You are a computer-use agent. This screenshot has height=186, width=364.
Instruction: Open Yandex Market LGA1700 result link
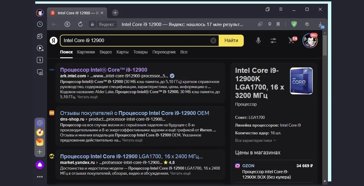point(131,156)
